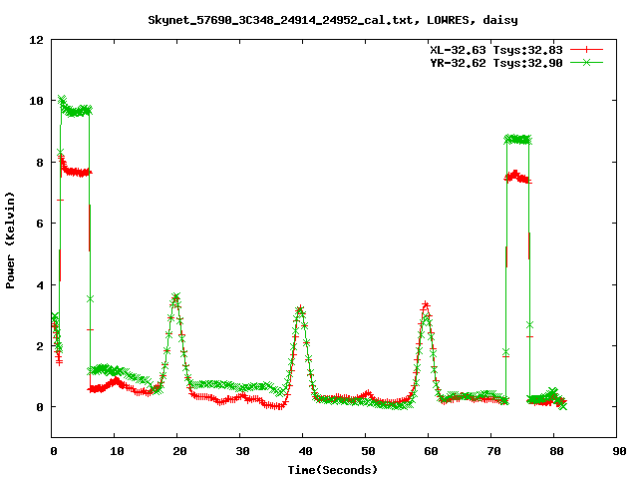Screen dimensions: 638x479
Task: Click the Time(Seconds) x-axis label
Action: 333,470
